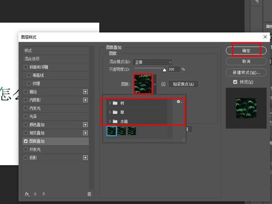This screenshot has width=272, height=204.
Task: Click the plus icon beside 渐变叠加
Action: coord(85,133)
